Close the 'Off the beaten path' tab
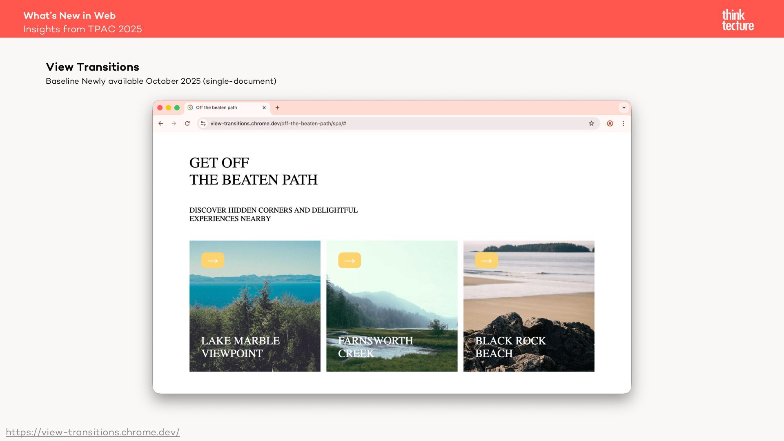 coord(264,108)
